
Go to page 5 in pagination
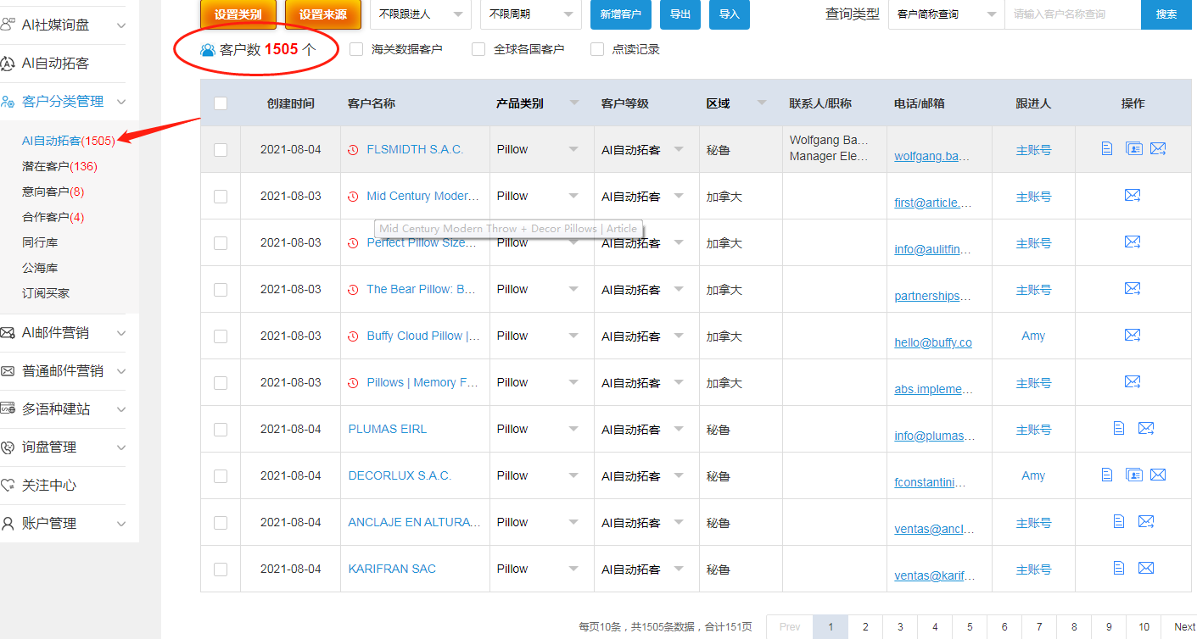pos(970,627)
